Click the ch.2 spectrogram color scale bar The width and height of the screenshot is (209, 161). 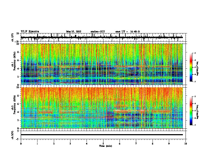point(191,111)
